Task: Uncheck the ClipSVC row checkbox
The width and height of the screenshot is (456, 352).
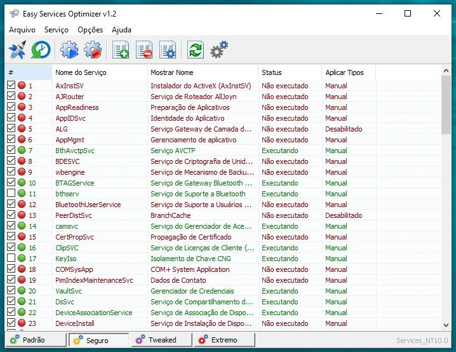Action: click(11, 247)
